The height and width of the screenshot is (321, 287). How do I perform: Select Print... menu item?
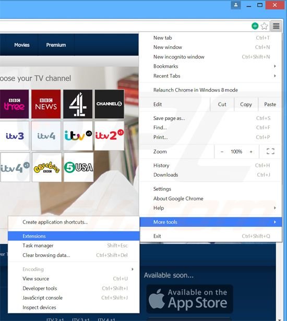[x=211, y=137]
